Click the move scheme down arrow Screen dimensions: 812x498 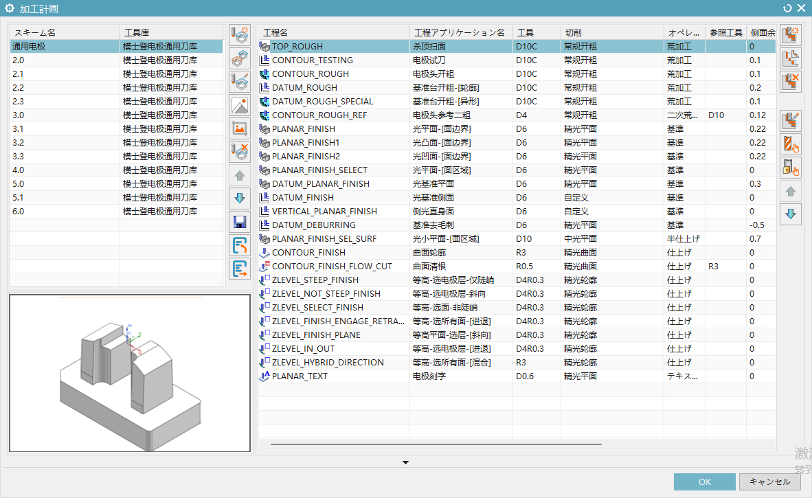point(240,199)
